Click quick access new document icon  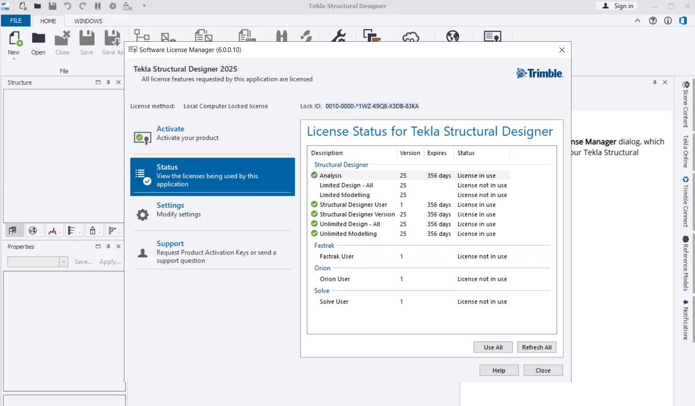(x=22, y=6)
